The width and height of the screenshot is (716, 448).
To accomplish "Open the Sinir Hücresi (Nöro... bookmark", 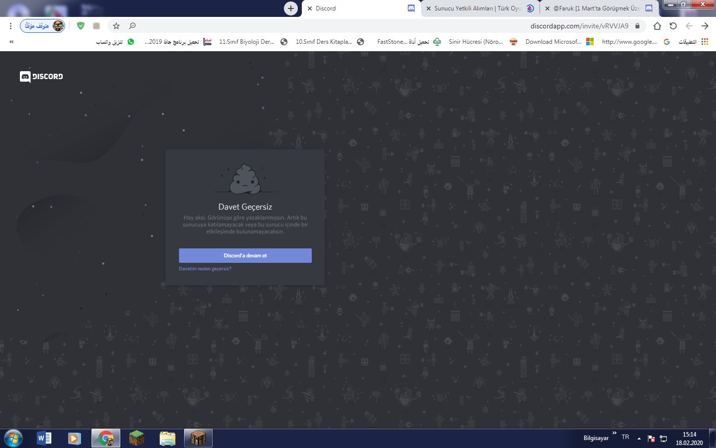I will click(x=483, y=42).
